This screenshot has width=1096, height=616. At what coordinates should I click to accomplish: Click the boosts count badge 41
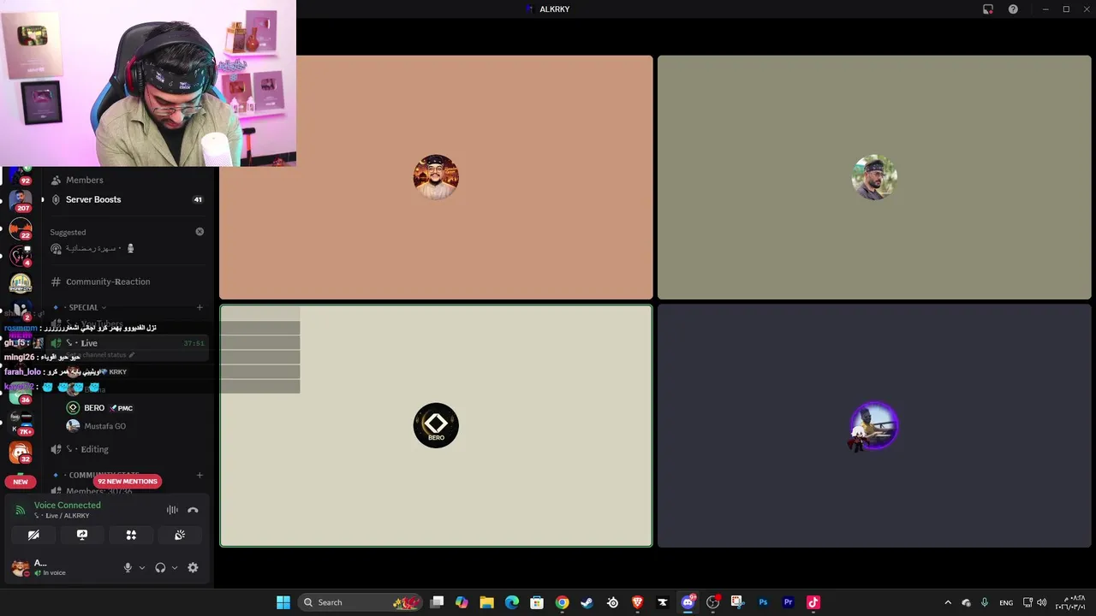pos(198,199)
